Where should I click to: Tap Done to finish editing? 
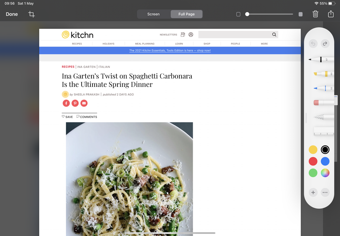coord(12,14)
